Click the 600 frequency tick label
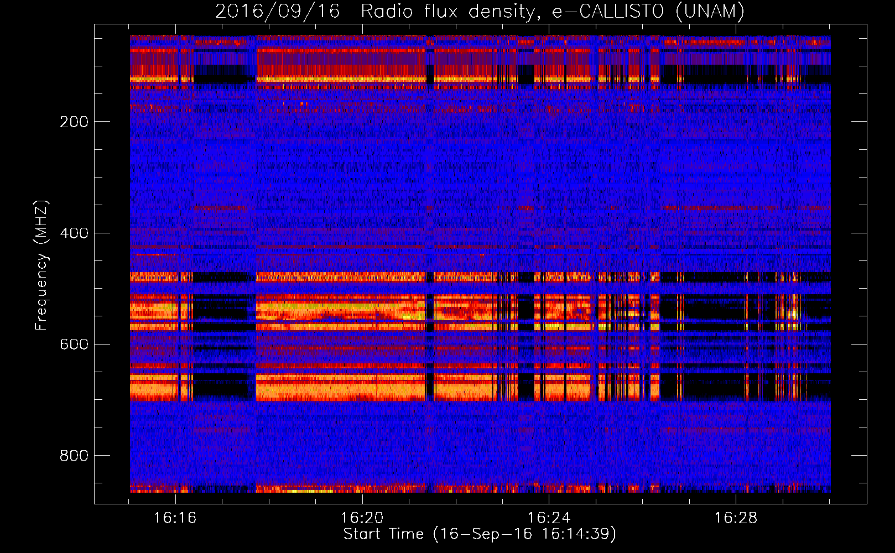895x553 pixels. [74, 345]
